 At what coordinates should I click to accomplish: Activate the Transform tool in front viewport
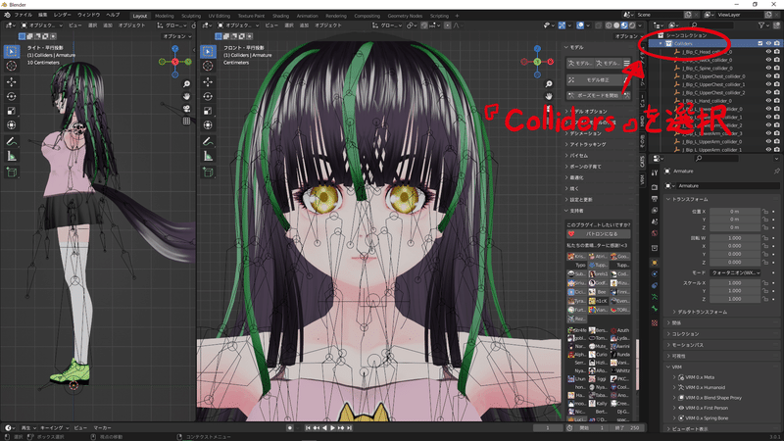(x=208, y=125)
